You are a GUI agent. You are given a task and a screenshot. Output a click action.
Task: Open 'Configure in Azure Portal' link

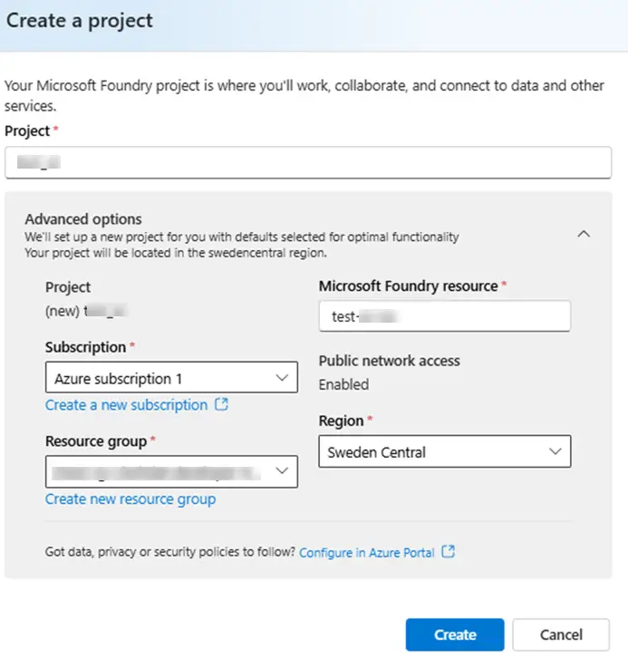(367, 552)
